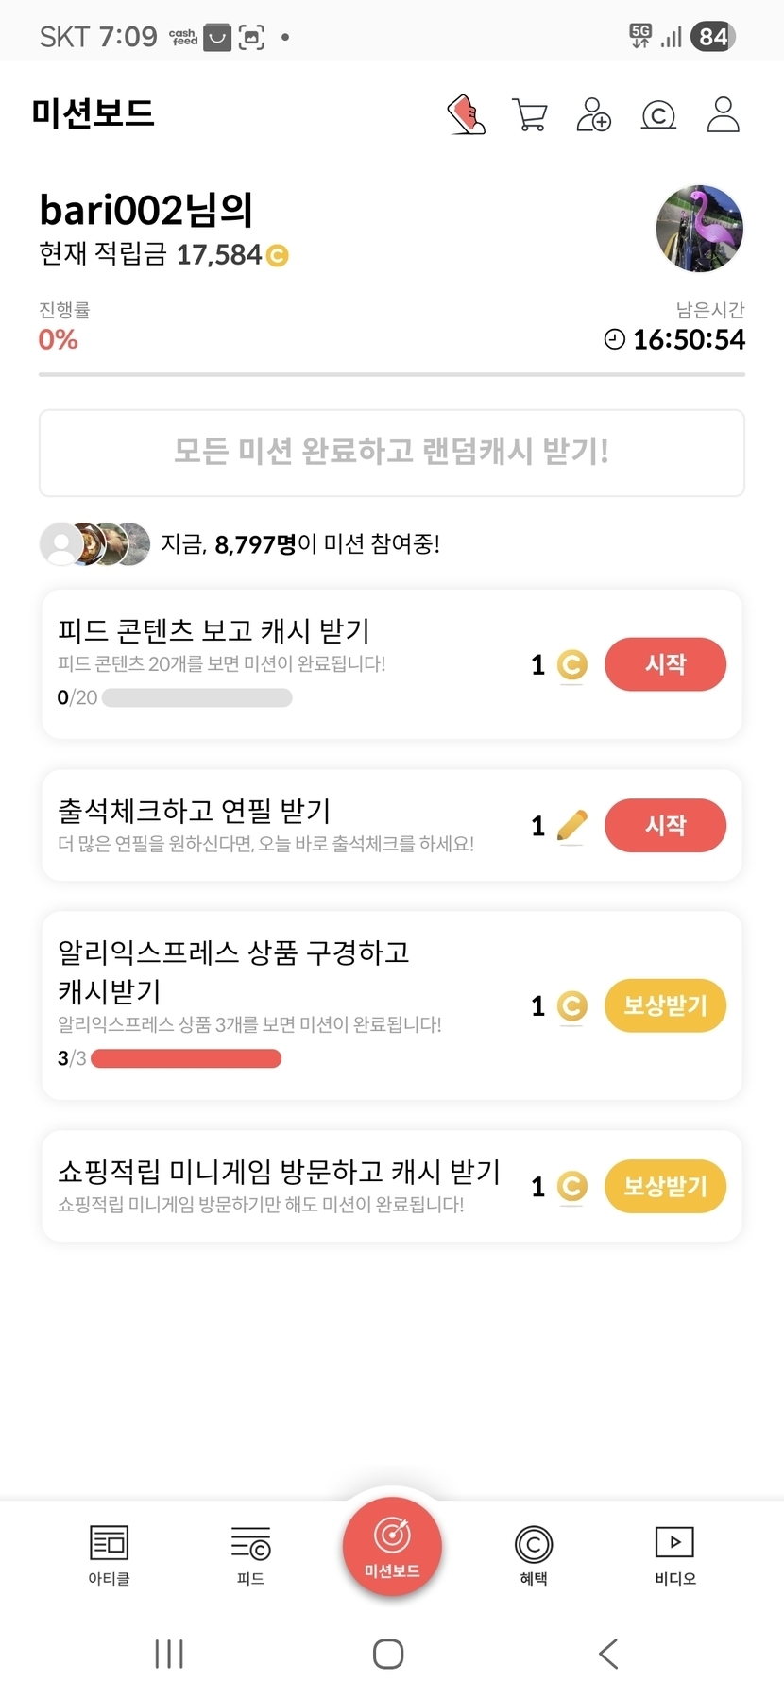Go to the 비디오 tab

[674, 1554]
